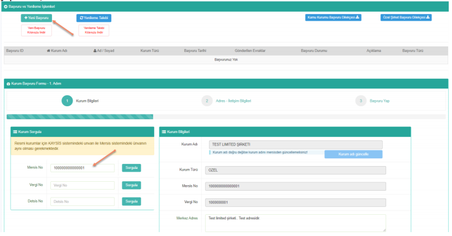The image size is (452, 236).
Task: Click the Vergi No input field
Action: pos(82,185)
